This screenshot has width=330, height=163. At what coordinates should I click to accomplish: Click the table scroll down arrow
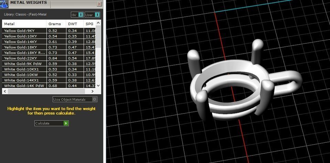(98, 86)
